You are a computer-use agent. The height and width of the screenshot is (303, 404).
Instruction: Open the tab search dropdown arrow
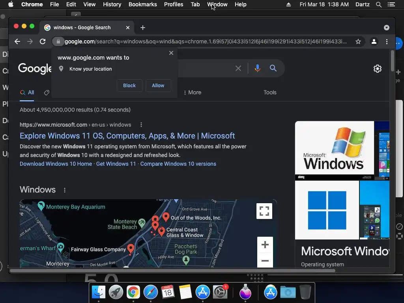[x=387, y=28]
